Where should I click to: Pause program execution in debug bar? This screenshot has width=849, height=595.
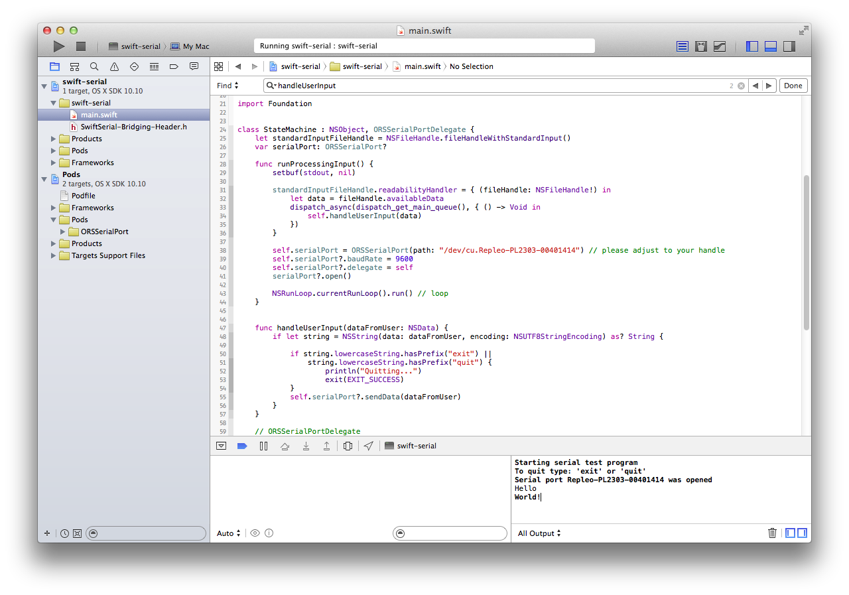263,446
